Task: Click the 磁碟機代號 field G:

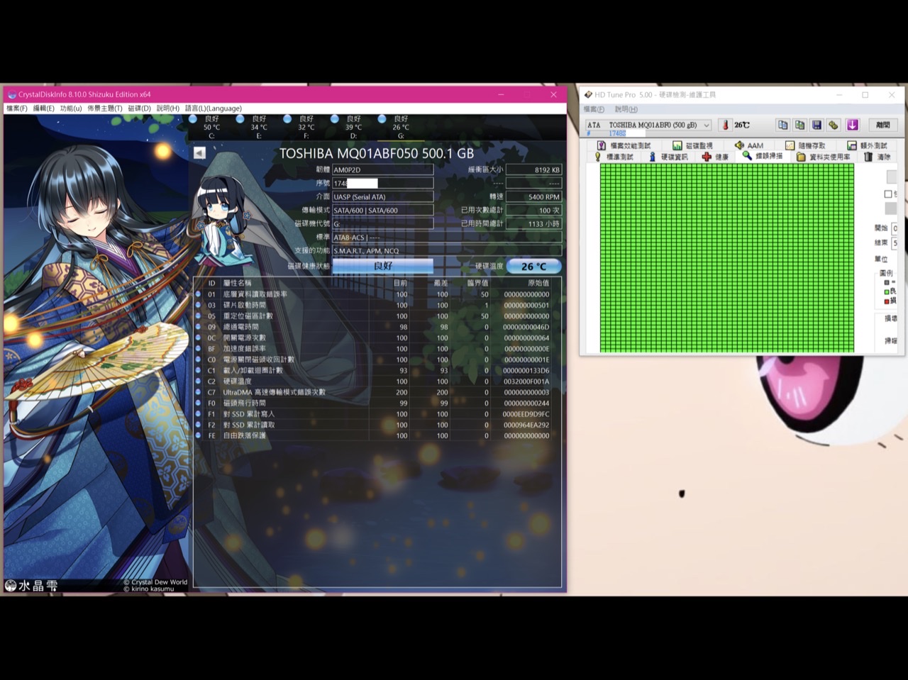Action: 382,223
